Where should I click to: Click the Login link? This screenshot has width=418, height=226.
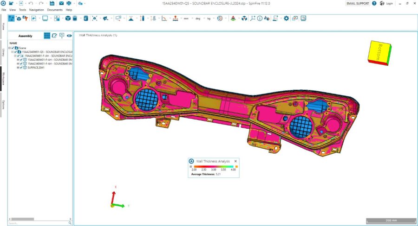389,3
